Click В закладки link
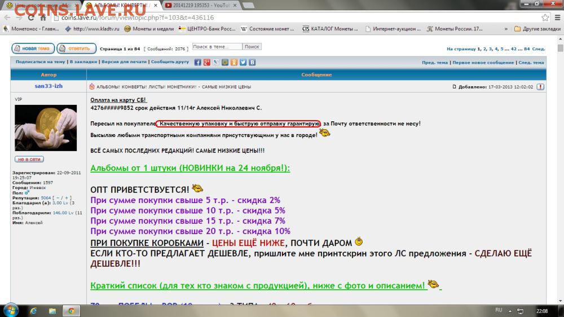The image size is (564, 317). coord(83,62)
